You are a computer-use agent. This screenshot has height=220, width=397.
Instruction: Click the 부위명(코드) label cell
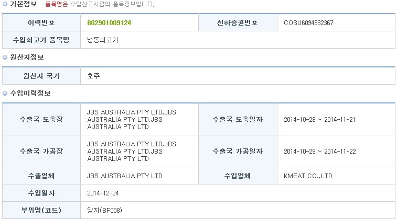(x=41, y=210)
